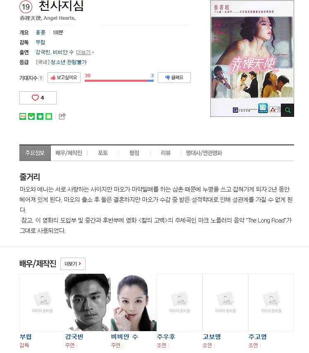Switch to the 포토 tab
This screenshot has height=353, width=309.
pyautogui.click(x=103, y=153)
